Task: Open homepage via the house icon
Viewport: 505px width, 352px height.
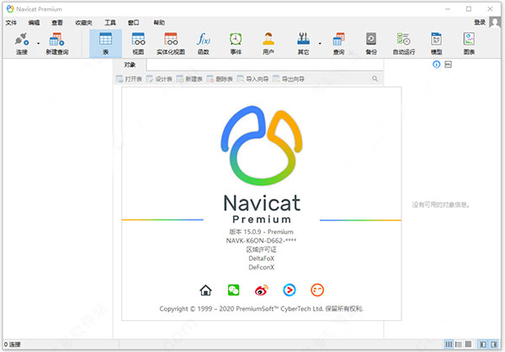Action: [205, 291]
